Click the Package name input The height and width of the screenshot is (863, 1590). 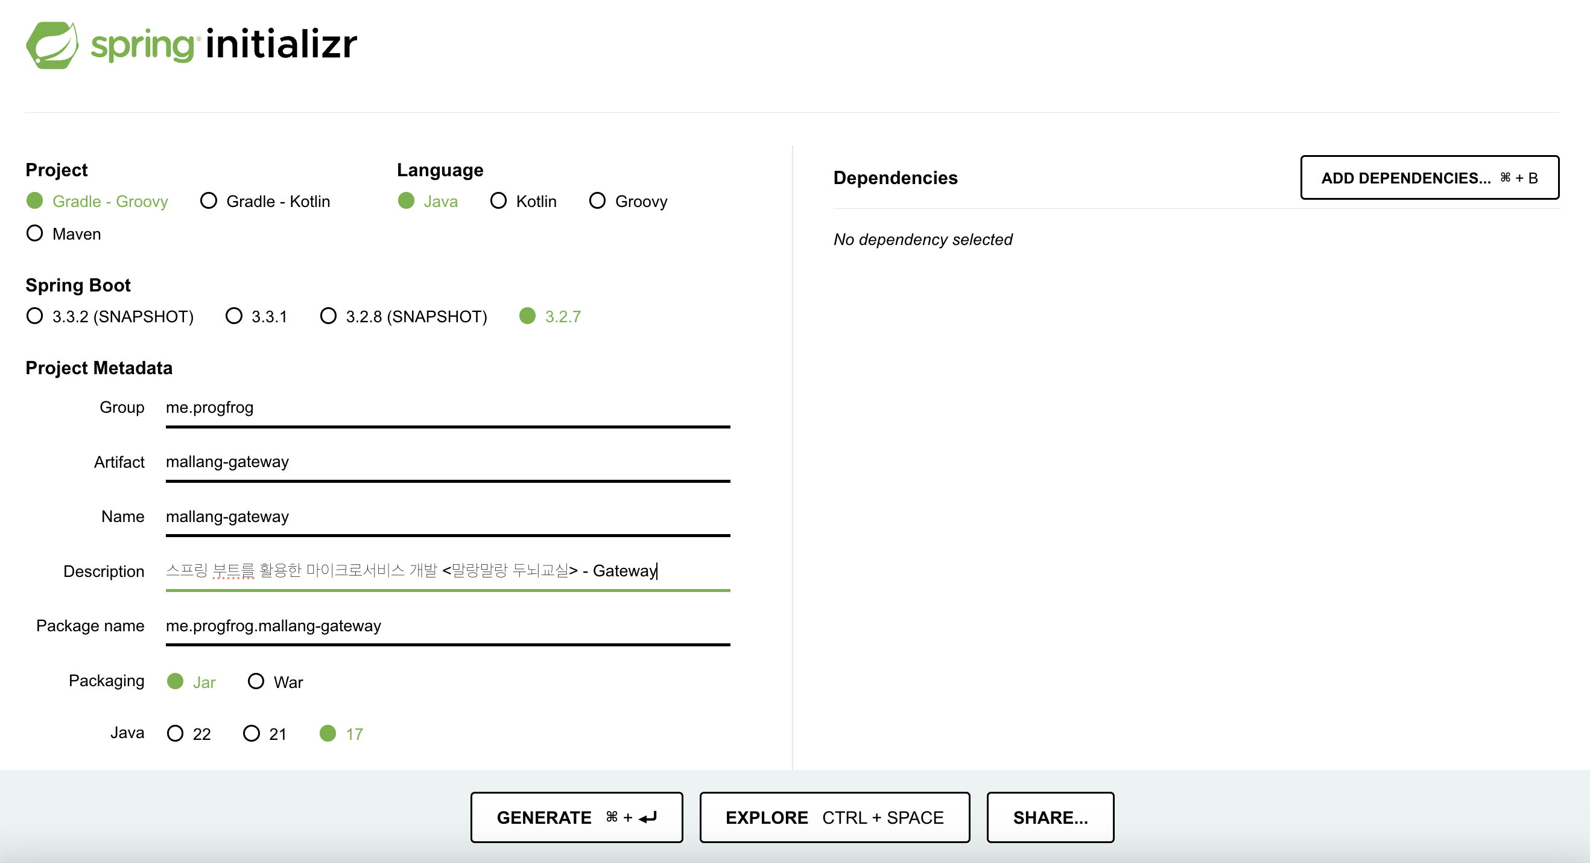click(448, 626)
